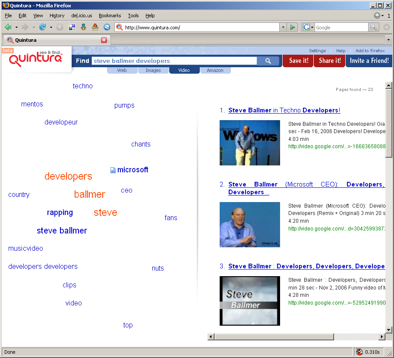This screenshot has width=394, height=358.
Task: Click the round blue sync icon in toolbar
Action: click(x=107, y=27)
